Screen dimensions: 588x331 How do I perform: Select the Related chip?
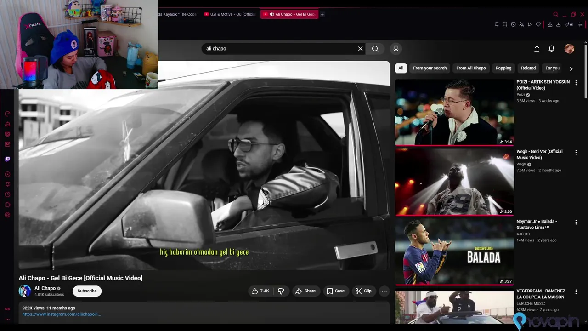[x=528, y=68]
